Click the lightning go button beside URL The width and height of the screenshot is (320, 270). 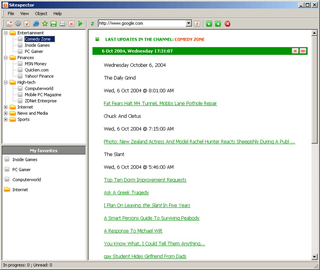click(x=197, y=24)
